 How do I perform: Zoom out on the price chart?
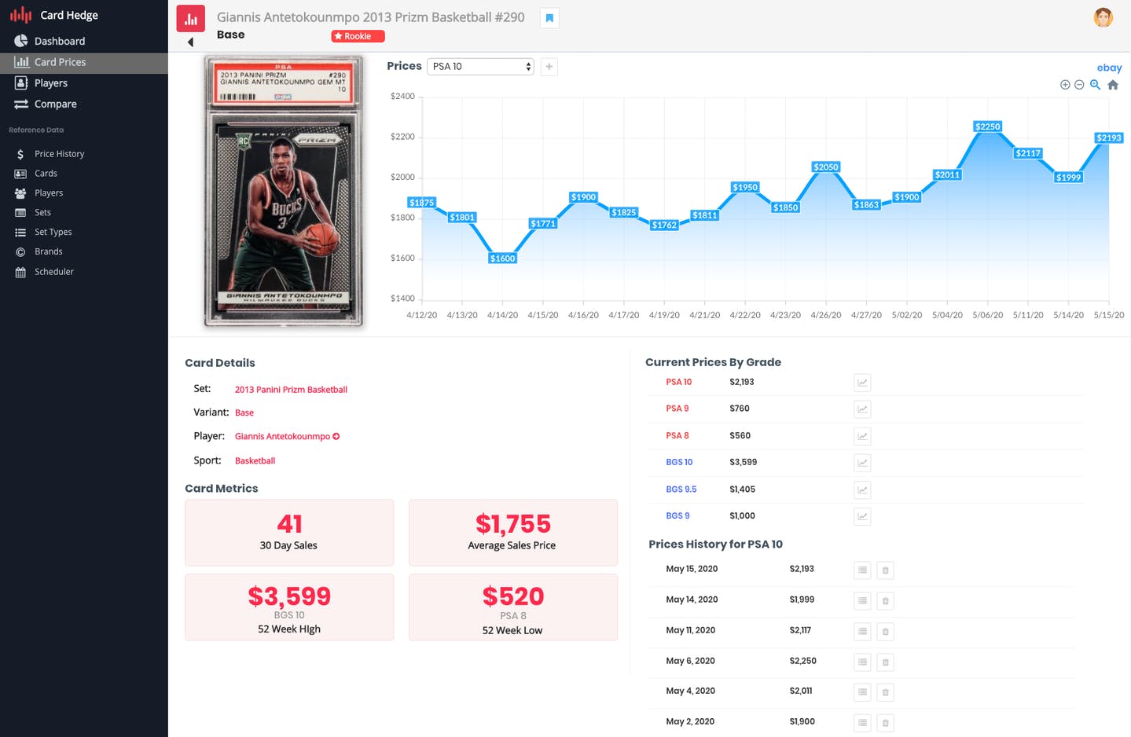click(1079, 85)
